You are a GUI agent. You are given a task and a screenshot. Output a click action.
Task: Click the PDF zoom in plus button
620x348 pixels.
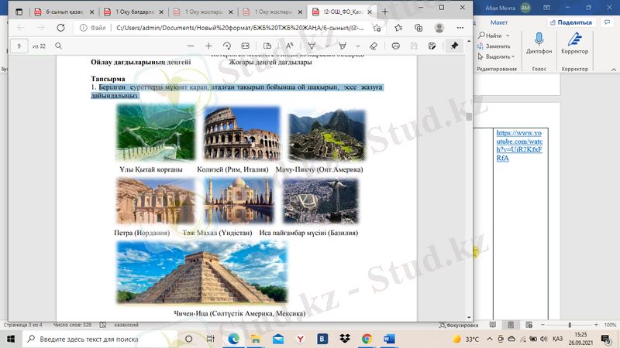pyautogui.click(x=208, y=46)
